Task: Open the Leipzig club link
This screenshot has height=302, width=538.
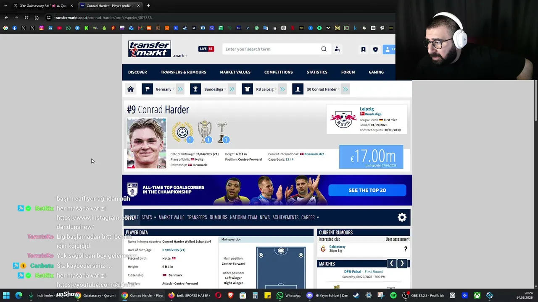Action: [367, 109]
